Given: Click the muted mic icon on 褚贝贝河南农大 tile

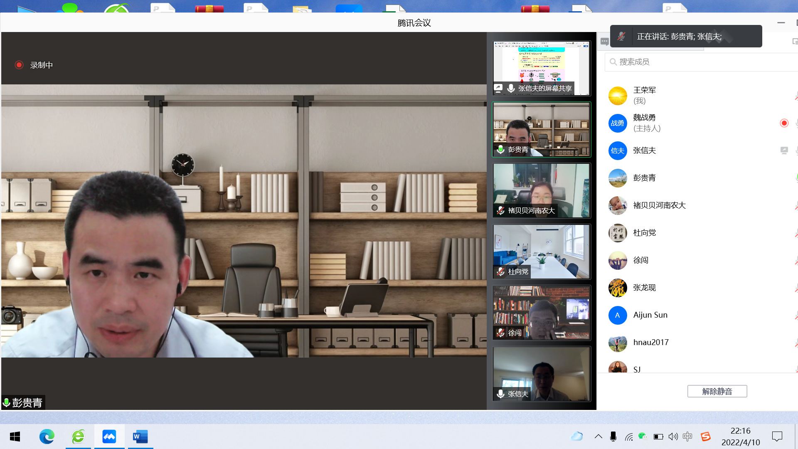Looking at the screenshot, I should (x=500, y=210).
